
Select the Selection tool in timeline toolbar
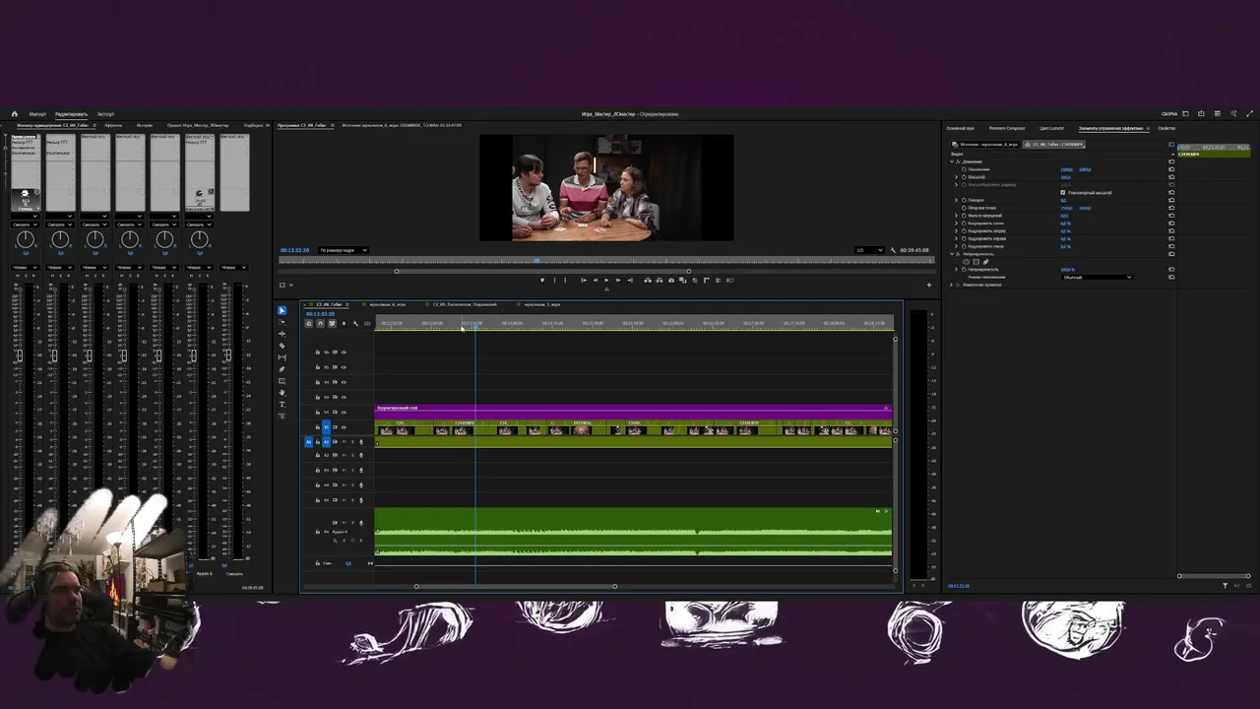pyautogui.click(x=282, y=310)
